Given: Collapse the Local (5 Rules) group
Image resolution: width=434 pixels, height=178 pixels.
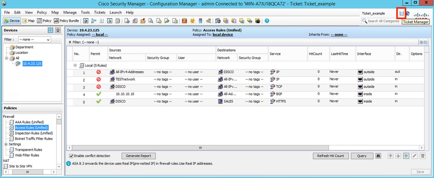Looking at the screenshot, I should [x=75, y=66].
